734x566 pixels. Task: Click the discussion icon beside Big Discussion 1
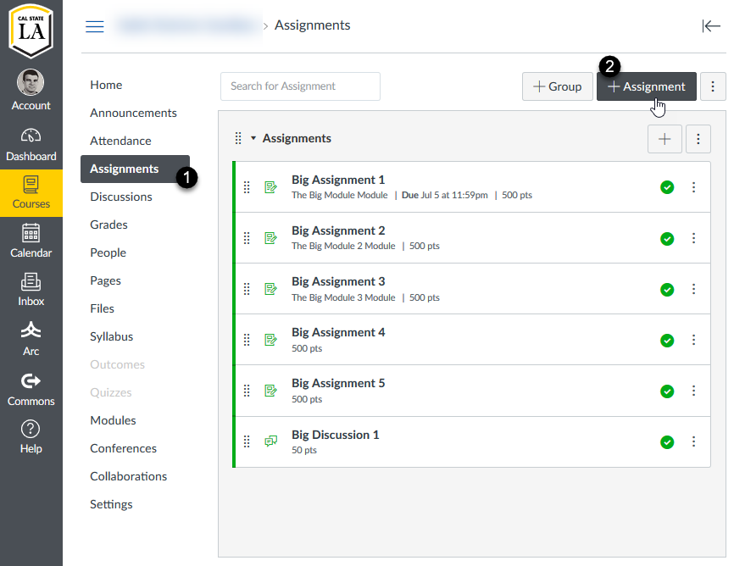[271, 441]
